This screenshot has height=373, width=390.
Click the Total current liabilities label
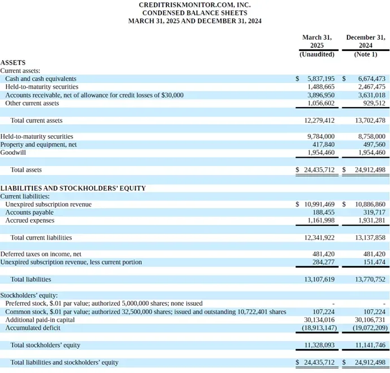coord(41,238)
